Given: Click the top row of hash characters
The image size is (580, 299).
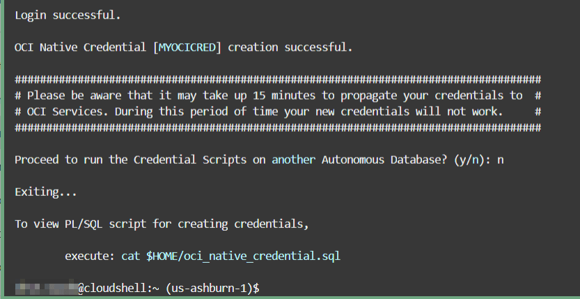Looking at the screenshot, I should (277, 79).
